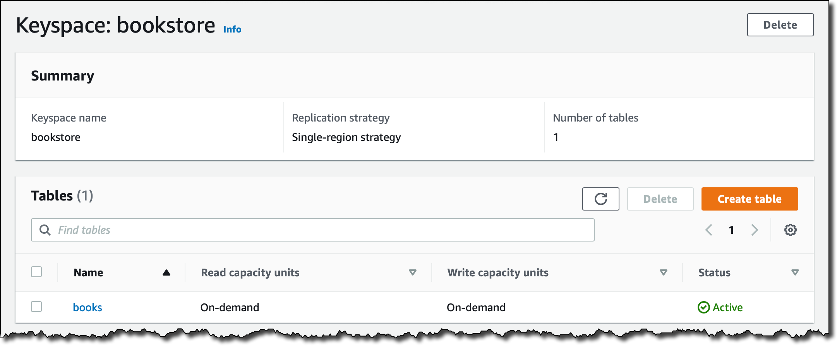
Task: Sort by Write capacity units arrow
Action: tap(664, 272)
